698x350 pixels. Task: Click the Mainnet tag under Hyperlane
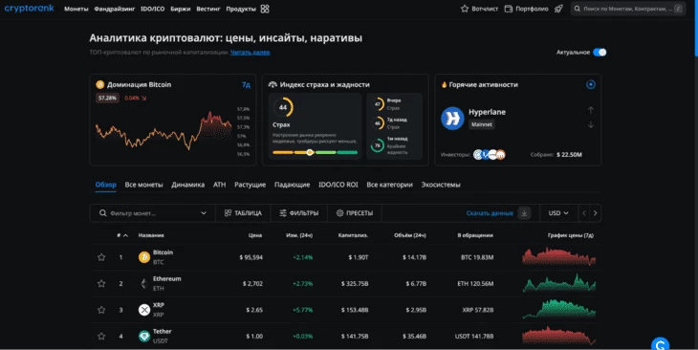click(x=482, y=124)
